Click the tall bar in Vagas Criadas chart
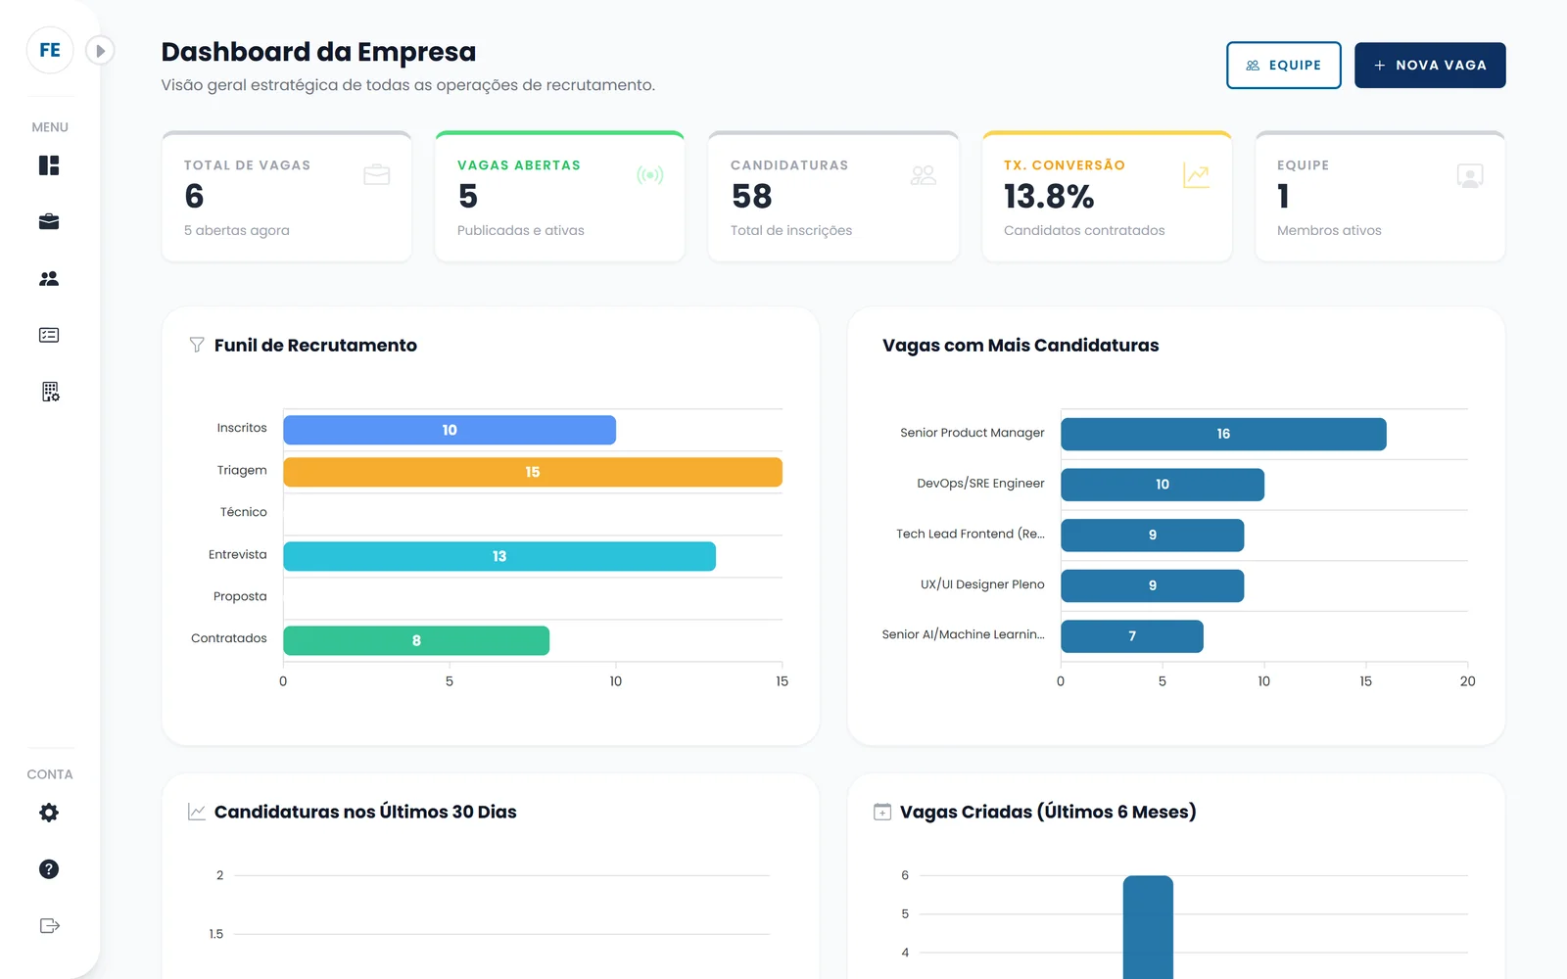The width and height of the screenshot is (1567, 979). 1148,927
